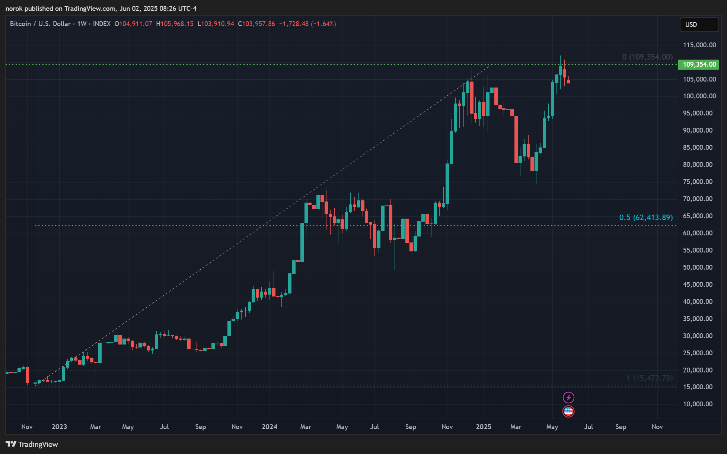727x454 pixels.
Task: Click the published header text at top
Action: pos(101,8)
